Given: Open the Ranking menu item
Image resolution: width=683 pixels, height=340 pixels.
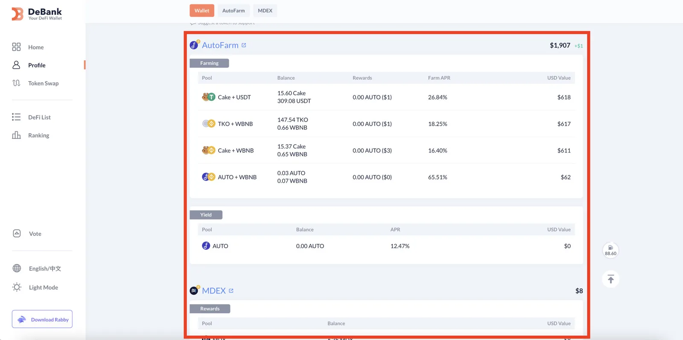Looking at the screenshot, I should click(x=39, y=135).
